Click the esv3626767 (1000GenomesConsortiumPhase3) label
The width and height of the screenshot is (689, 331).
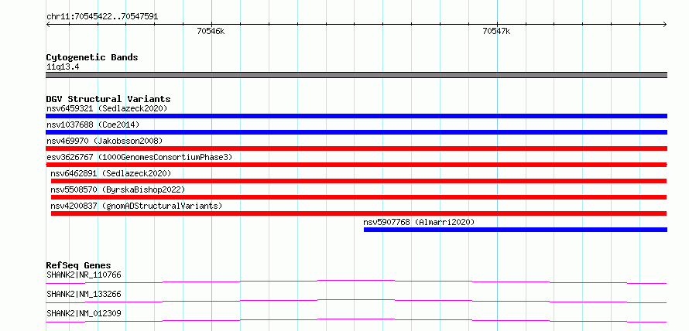click(x=139, y=157)
